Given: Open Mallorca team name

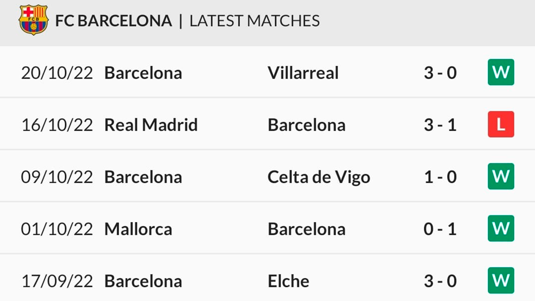Looking at the screenshot, I should coord(138,229).
